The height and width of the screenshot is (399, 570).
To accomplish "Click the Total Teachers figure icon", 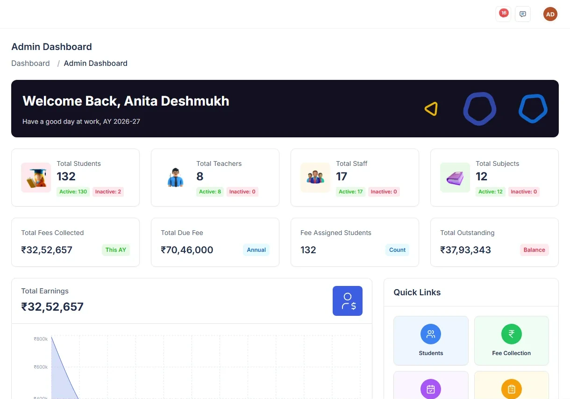I will 176,178.
